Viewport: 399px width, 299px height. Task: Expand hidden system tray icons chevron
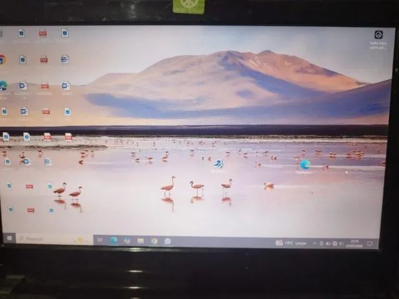(x=314, y=244)
